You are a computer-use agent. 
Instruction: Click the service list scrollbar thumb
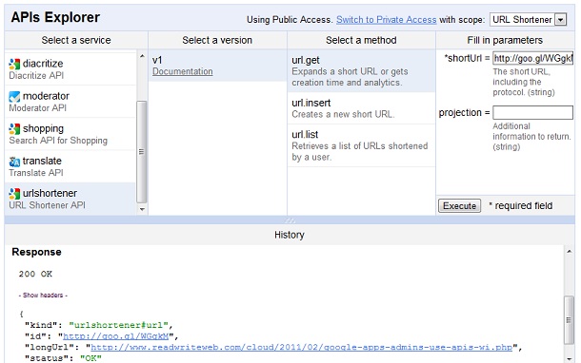tap(141, 151)
